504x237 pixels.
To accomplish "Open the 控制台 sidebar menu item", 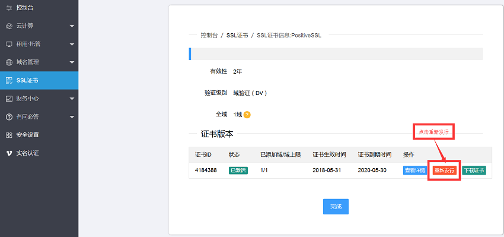I will pyautogui.click(x=39, y=8).
